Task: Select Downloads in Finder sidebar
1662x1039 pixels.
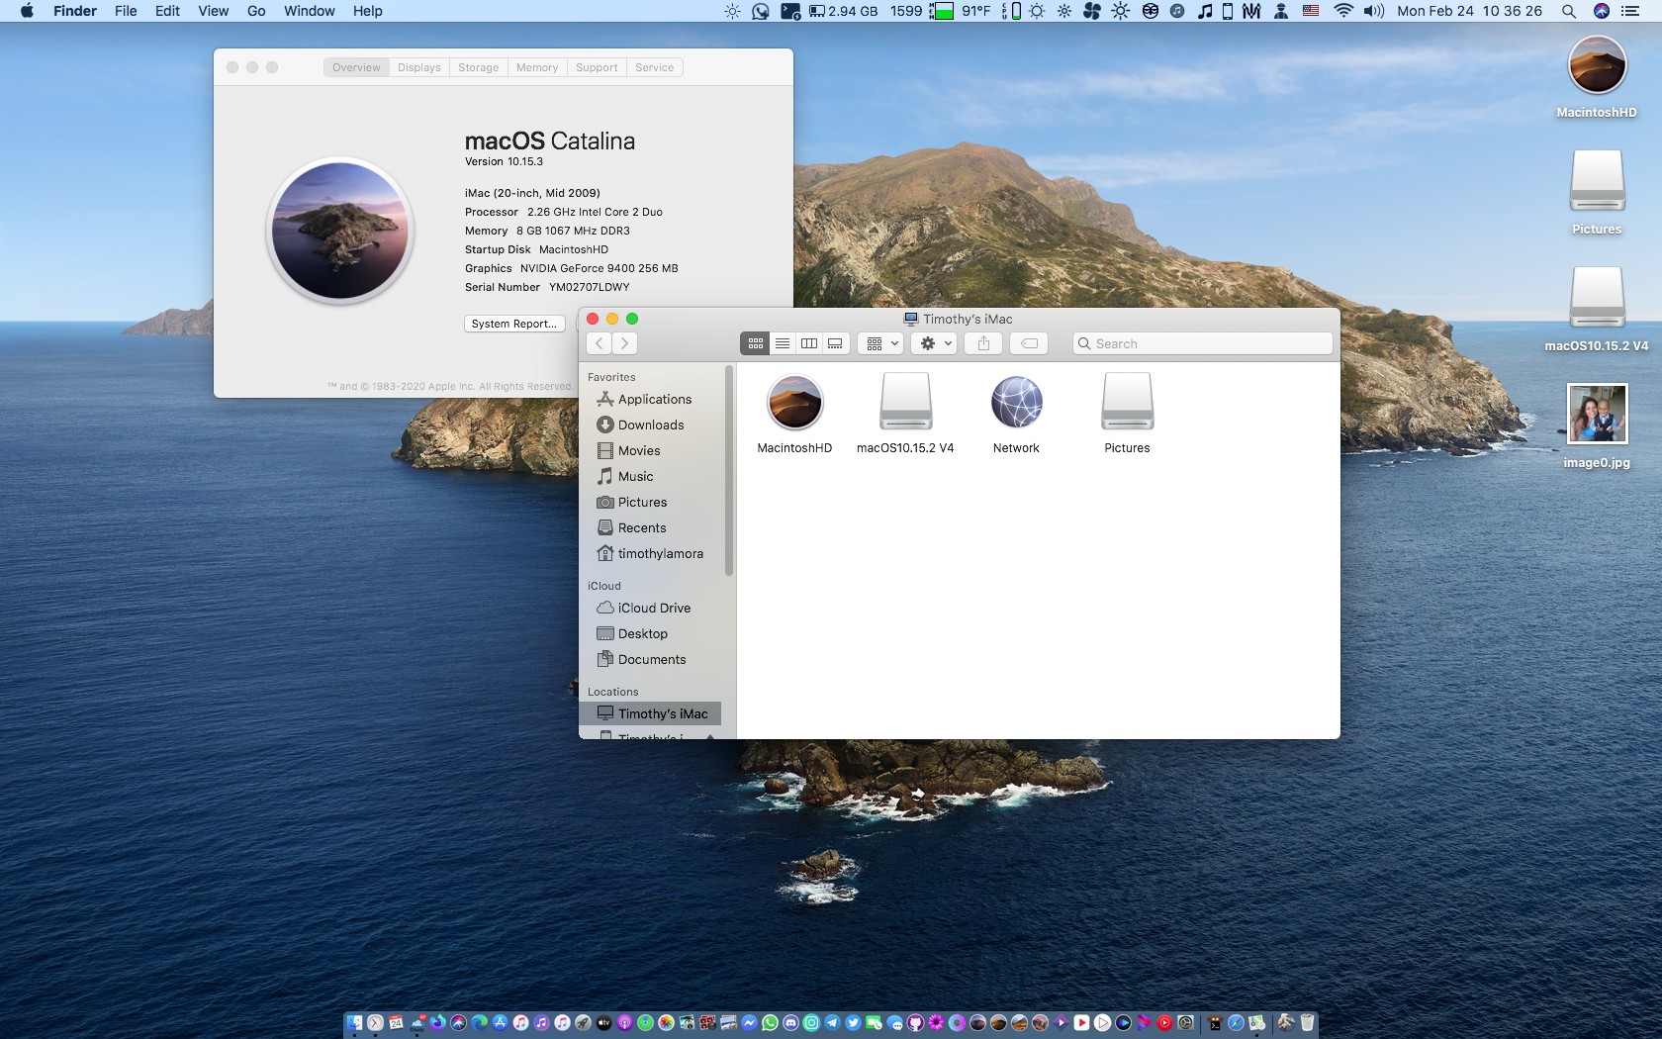Action: [651, 425]
